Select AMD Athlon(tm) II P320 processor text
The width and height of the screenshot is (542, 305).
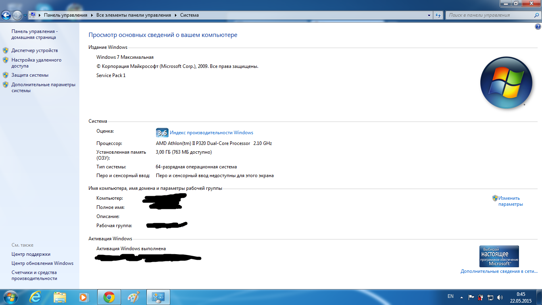tap(214, 143)
